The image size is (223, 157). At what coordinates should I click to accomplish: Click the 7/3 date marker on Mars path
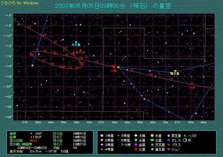click(x=55, y=52)
